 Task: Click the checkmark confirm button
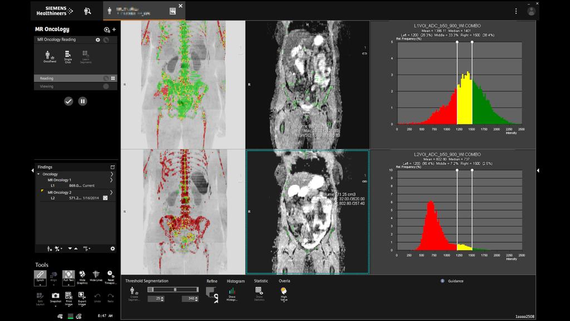pyautogui.click(x=68, y=102)
